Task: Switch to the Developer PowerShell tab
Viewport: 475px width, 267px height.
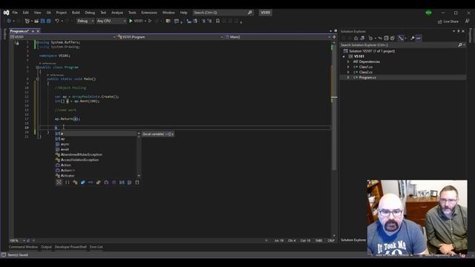Action: [x=71, y=247]
